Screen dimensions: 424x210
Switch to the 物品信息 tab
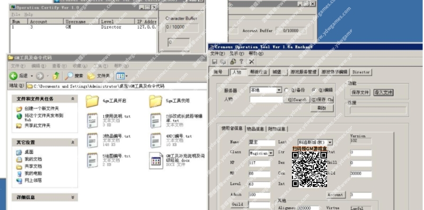pyautogui.click(x=255, y=129)
